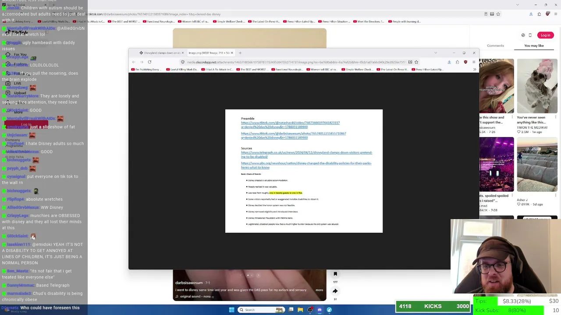
Task: Open the Asher J couch video thumbnail
Action: pyautogui.click(x=537, y=164)
